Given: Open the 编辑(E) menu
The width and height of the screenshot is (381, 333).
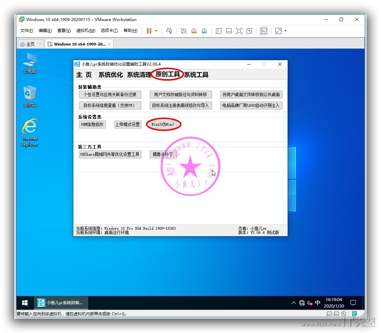Looking at the screenshot, I should (x=45, y=31).
